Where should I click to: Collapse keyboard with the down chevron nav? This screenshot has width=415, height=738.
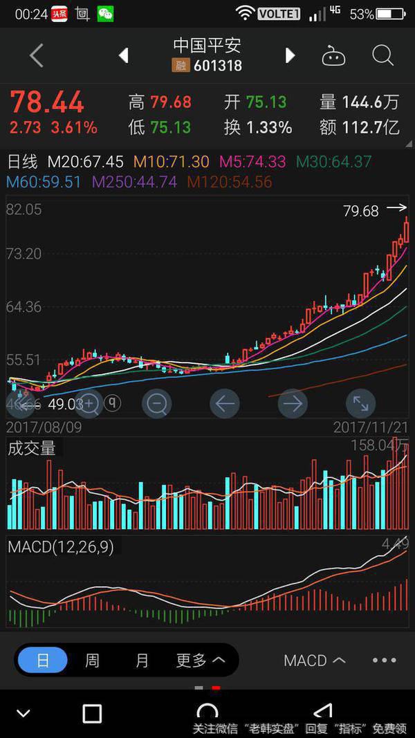coord(23,714)
